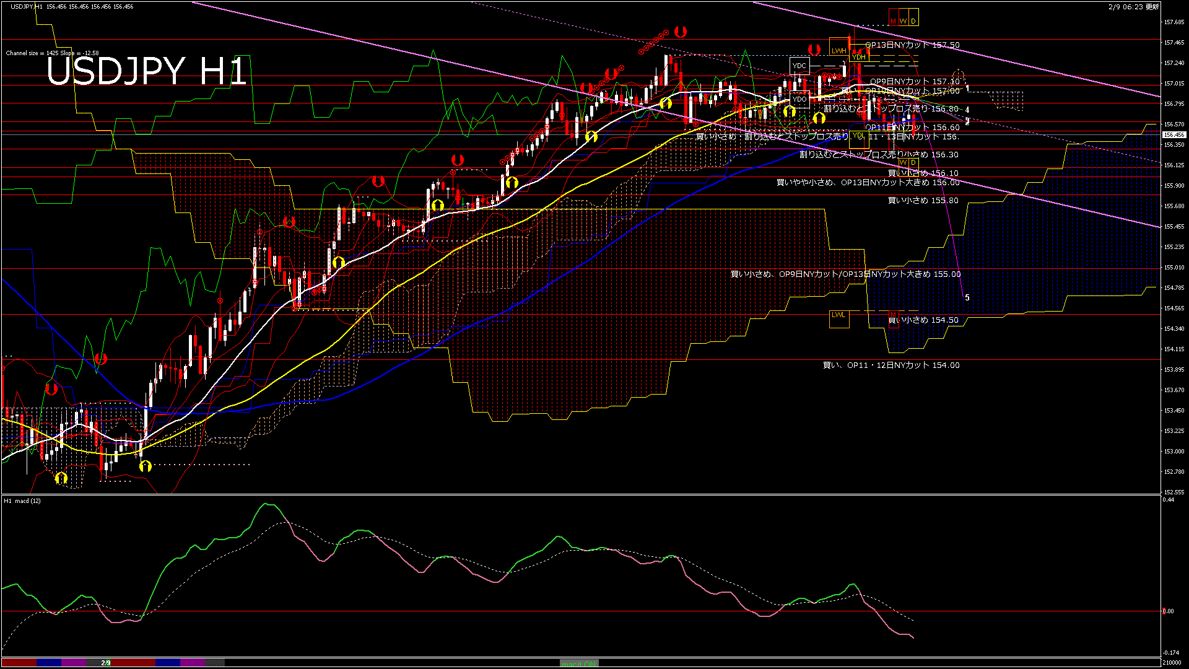Click the current price tag 156.456
Screen dimensions: 1189x669
(1174, 134)
